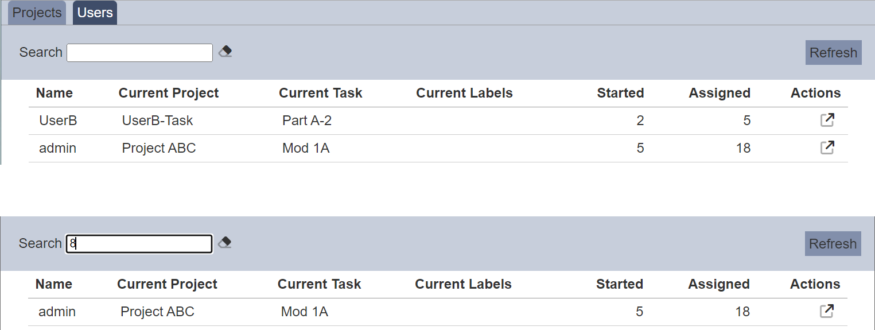The image size is (875, 330).
Task: Open admin's action icon in filtered table
Action: (826, 311)
